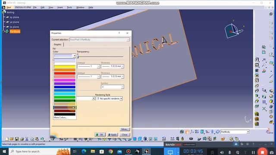Open the first Thickness dropdown

122,66
